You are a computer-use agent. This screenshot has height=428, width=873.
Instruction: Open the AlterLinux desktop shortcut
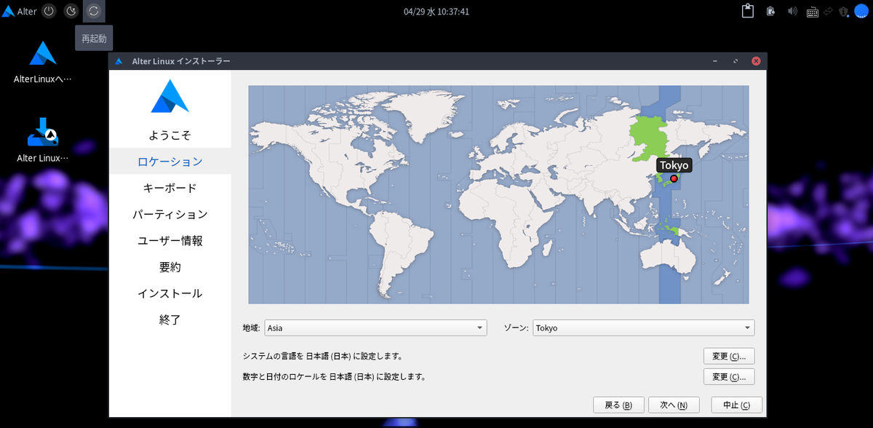(43, 62)
